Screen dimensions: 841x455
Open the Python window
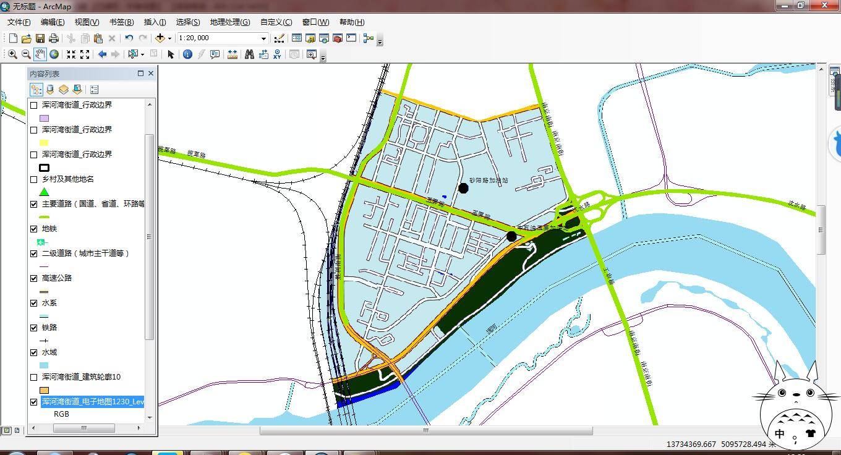(351, 38)
